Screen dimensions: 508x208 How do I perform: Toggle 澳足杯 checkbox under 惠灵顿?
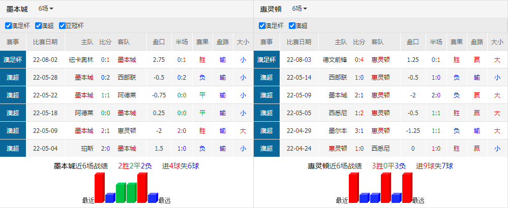coord(262,25)
